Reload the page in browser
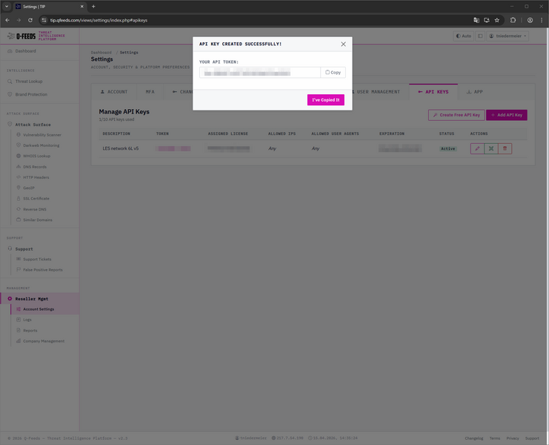This screenshot has height=445, width=549. click(30, 20)
